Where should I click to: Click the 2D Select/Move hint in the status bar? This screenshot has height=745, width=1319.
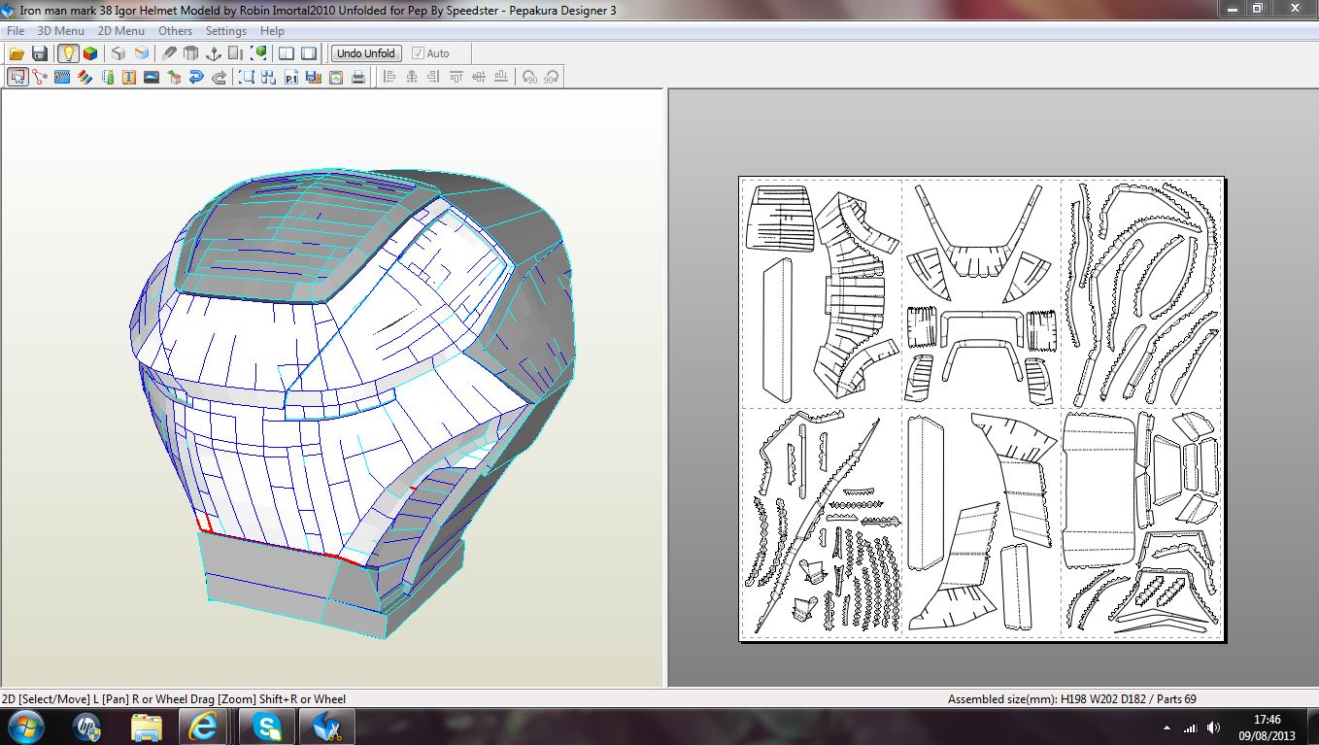[x=173, y=699]
